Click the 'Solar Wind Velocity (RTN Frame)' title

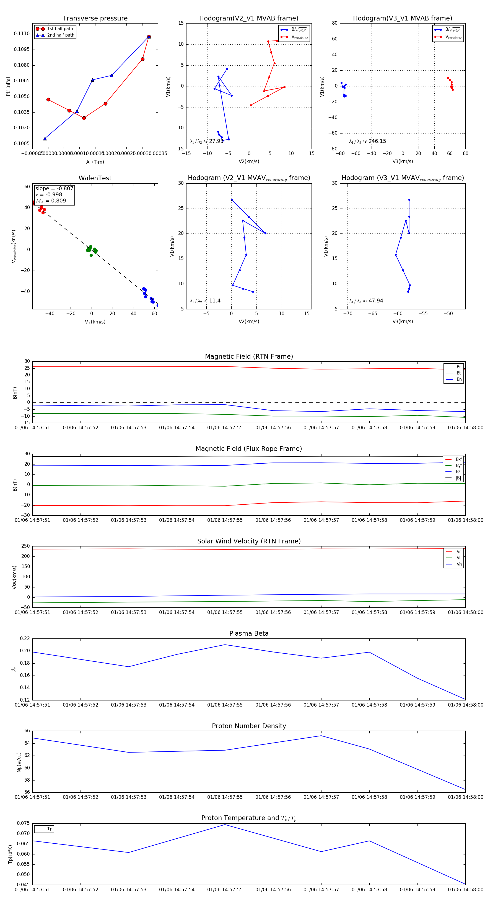(x=249, y=541)
